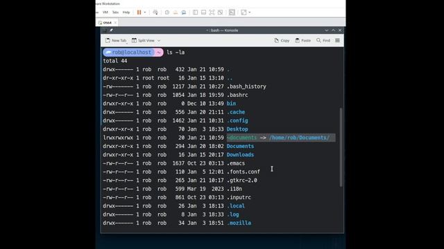Select the OS64 virtual machine tab
The width and height of the screenshot is (444, 249).
tap(107, 23)
